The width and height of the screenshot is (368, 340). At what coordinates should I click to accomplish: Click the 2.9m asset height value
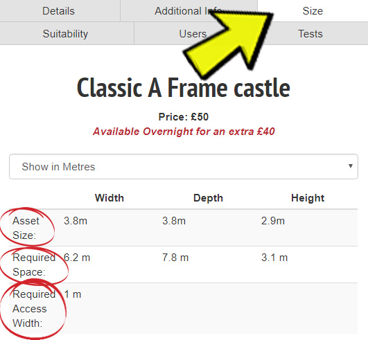point(273,221)
